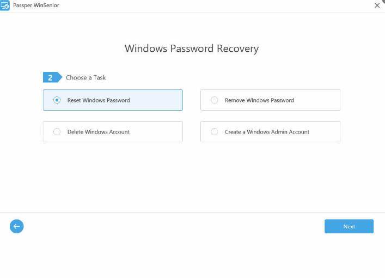Click the 'Windows Password Recovery' heading
The image size is (385, 278).
(192, 49)
